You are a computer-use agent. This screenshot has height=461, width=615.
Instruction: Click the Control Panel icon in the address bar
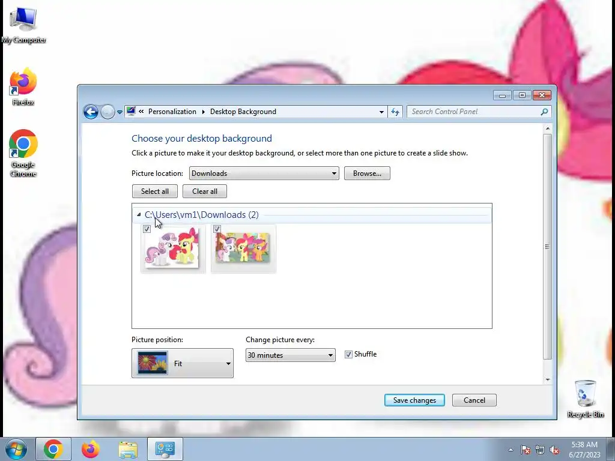click(x=131, y=111)
